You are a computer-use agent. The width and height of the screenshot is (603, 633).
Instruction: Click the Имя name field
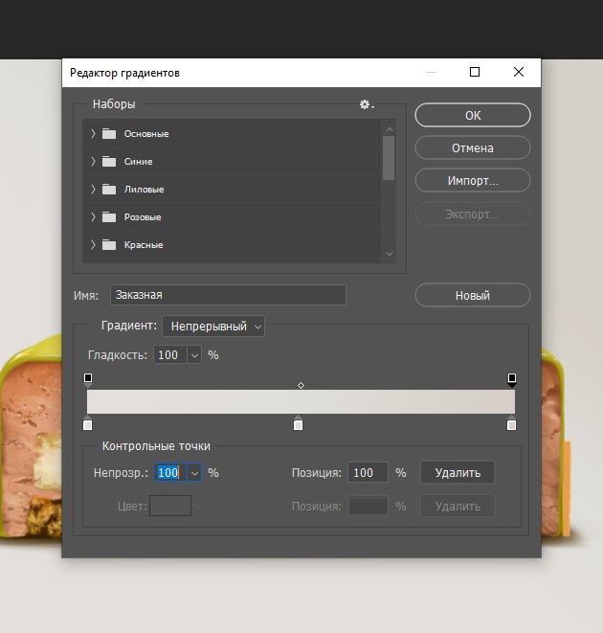pyautogui.click(x=228, y=295)
